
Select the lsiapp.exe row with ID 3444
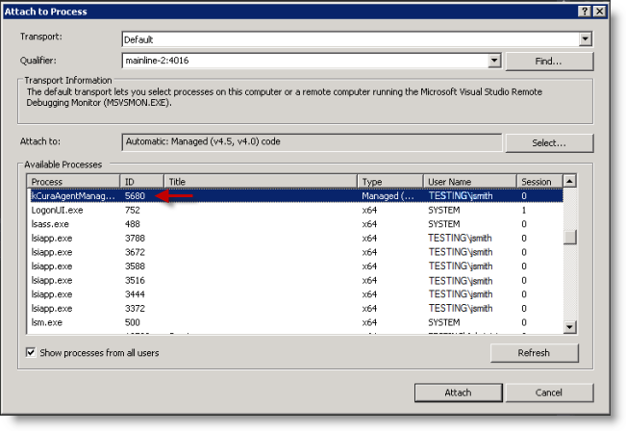[x=296, y=294]
